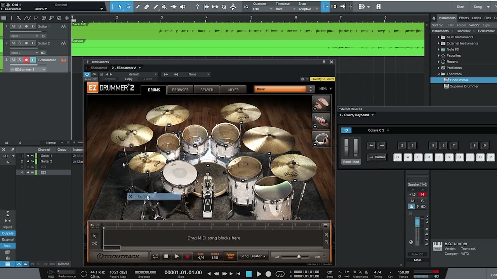The width and height of the screenshot is (497, 279).
Task: Select the Listen speaker tool
Action: (x=182, y=7)
